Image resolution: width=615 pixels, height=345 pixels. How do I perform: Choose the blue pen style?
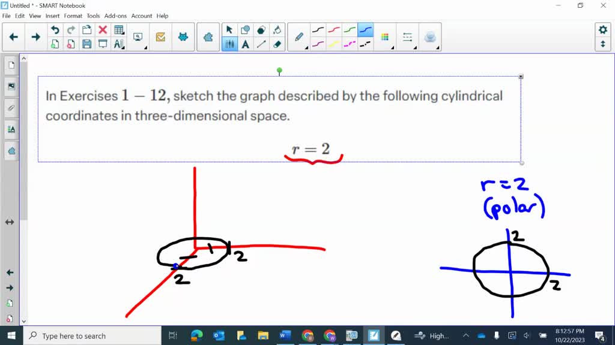tap(366, 30)
